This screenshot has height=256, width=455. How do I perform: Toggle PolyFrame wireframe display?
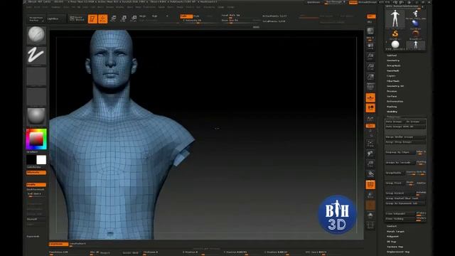coord(370,185)
